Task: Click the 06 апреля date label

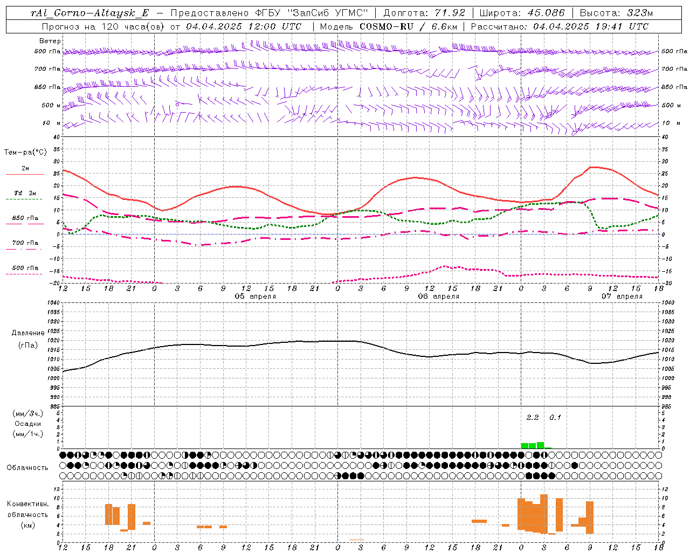Action: pyautogui.click(x=439, y=296)
